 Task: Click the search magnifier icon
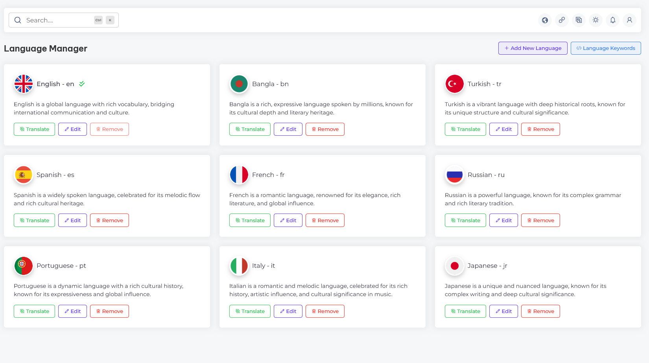point(18,20)
